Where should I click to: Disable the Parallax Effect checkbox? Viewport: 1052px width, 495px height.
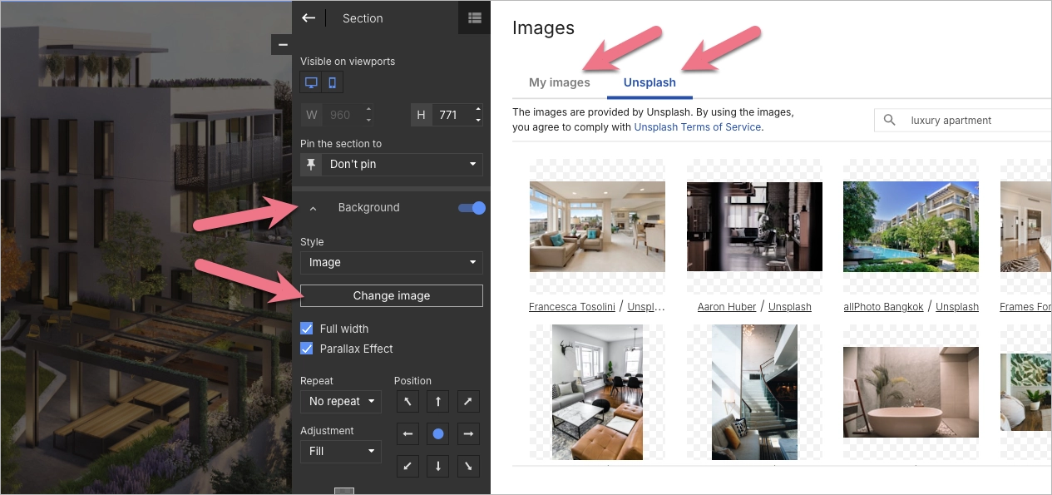306,349
